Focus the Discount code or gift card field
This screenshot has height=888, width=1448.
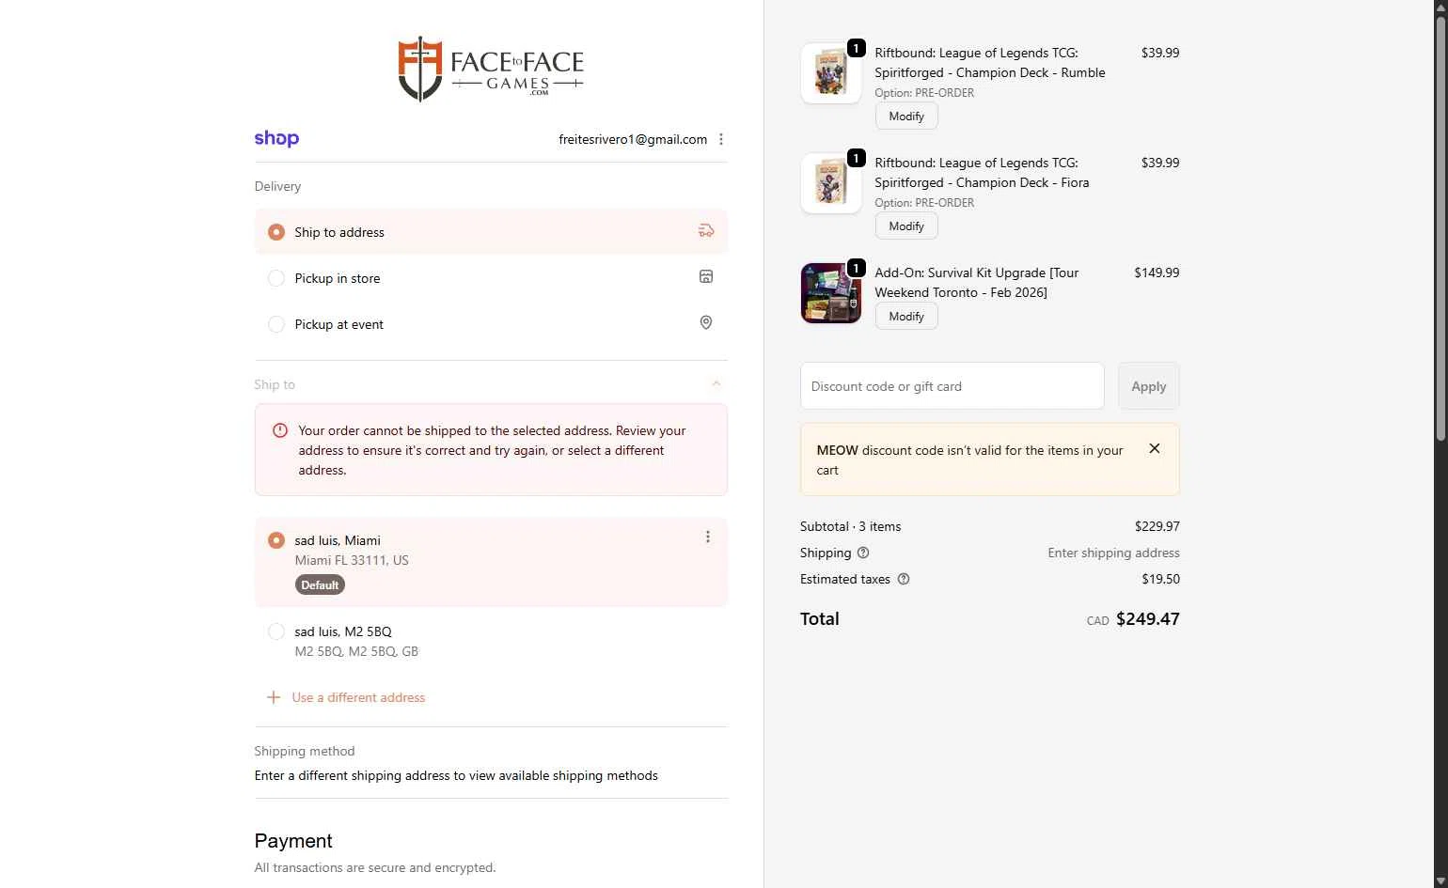point(952,386)
